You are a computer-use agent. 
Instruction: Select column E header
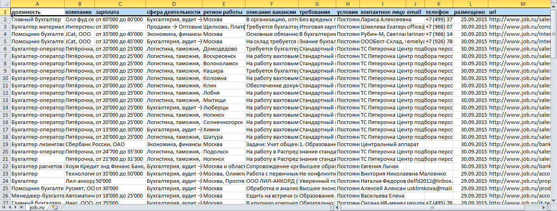224,4
